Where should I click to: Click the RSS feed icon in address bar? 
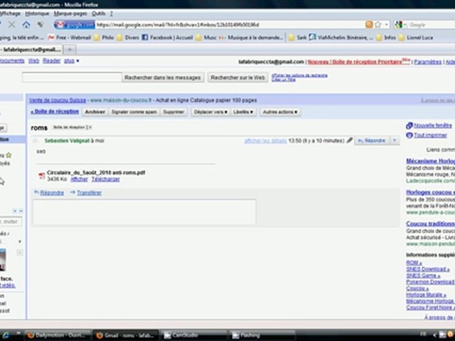click(369, 25)
